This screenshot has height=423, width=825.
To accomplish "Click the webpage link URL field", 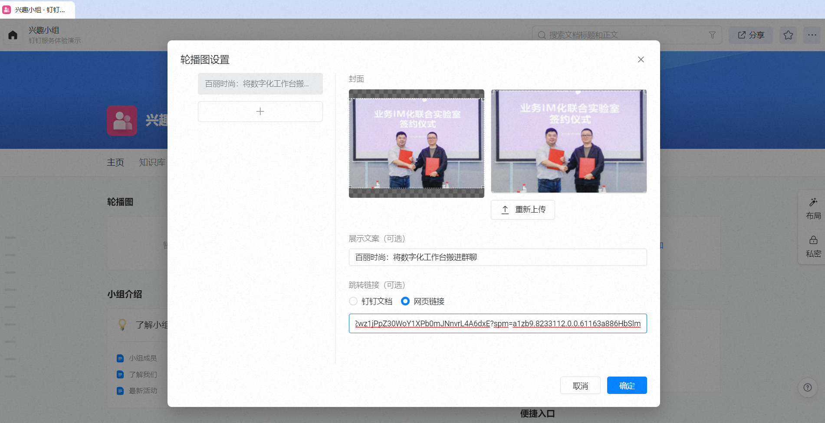I will 498,324.
